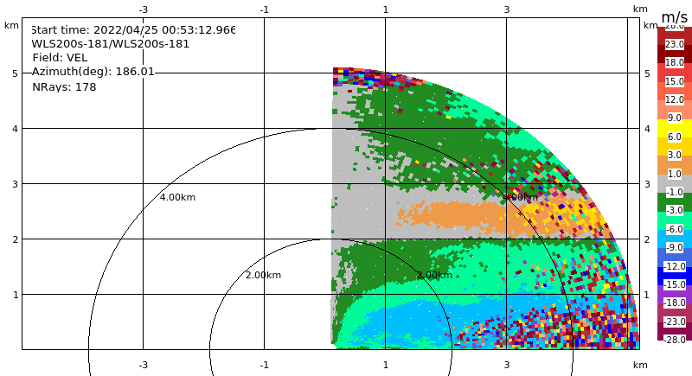Click the -6.0 colorbar tick label
The width and height of the screenshot is (692, 376).
(x=675, y=229)
